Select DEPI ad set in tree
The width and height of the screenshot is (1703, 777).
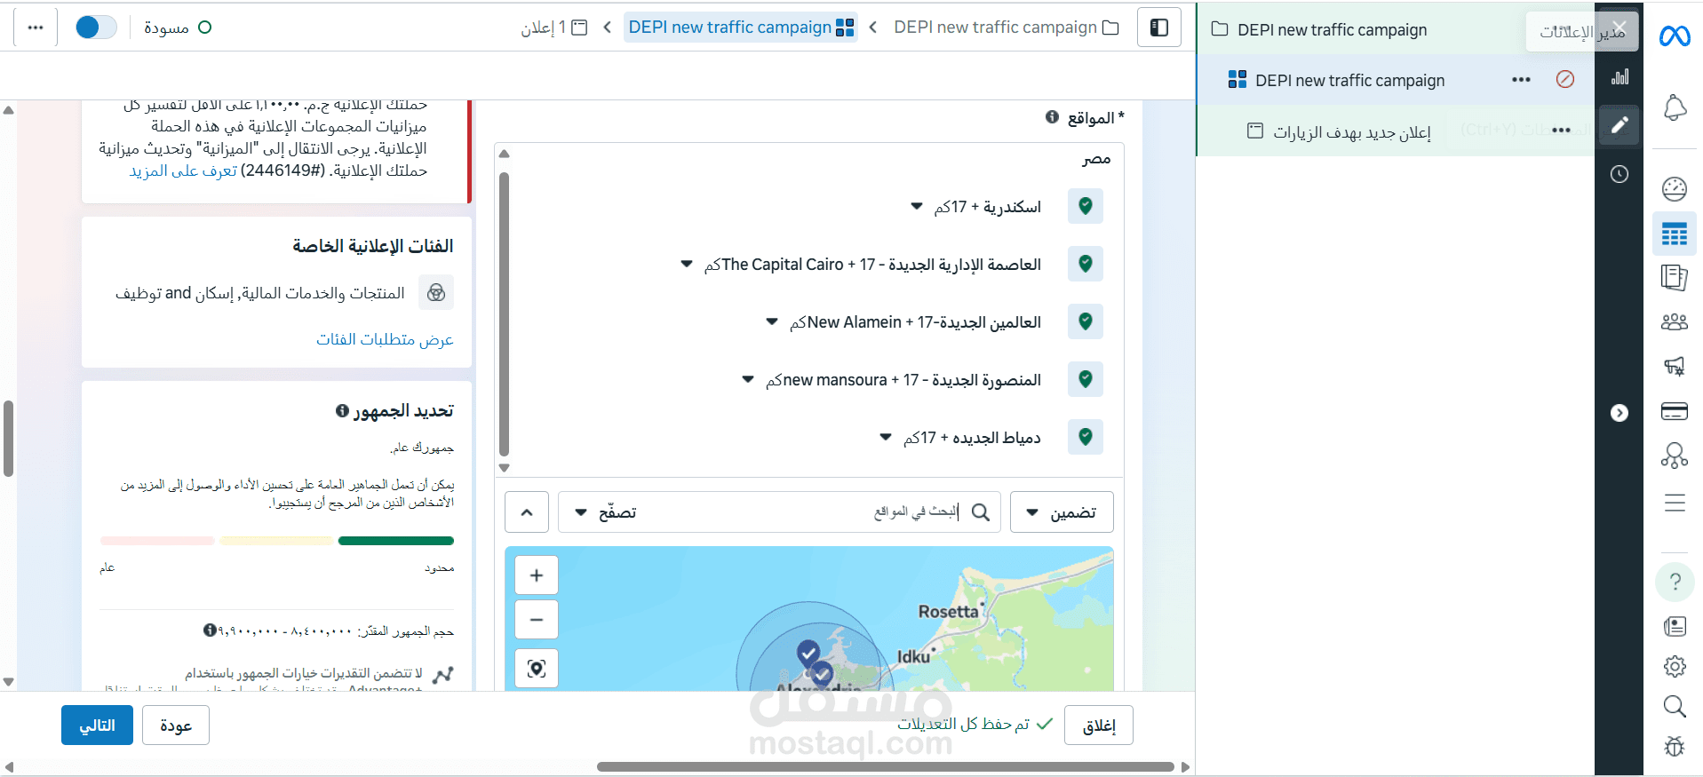[1336, 80]
